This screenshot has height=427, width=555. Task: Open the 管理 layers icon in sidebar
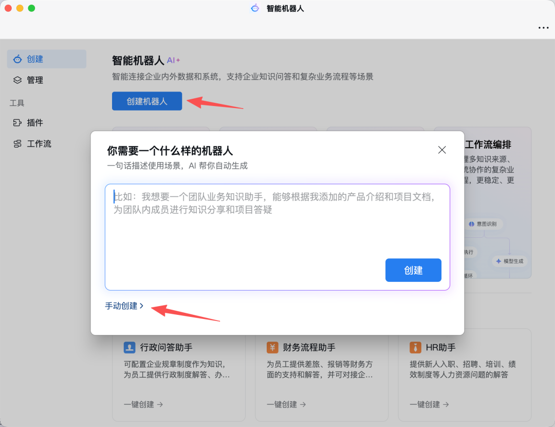(16, 80)
